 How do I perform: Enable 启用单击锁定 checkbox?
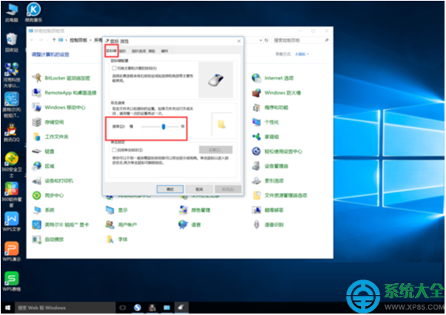(114, 150)
